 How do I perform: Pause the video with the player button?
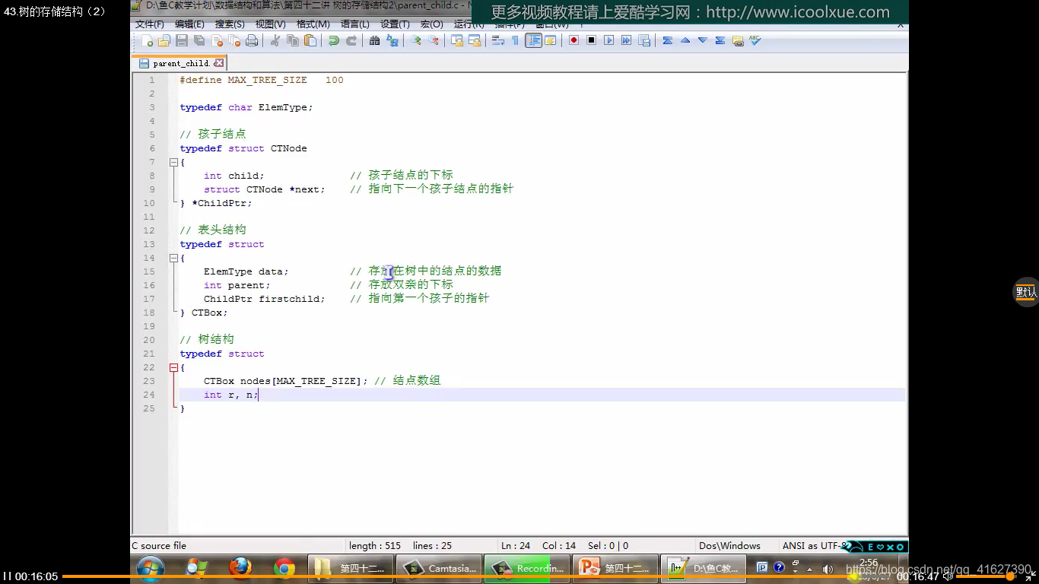(7, 576)
